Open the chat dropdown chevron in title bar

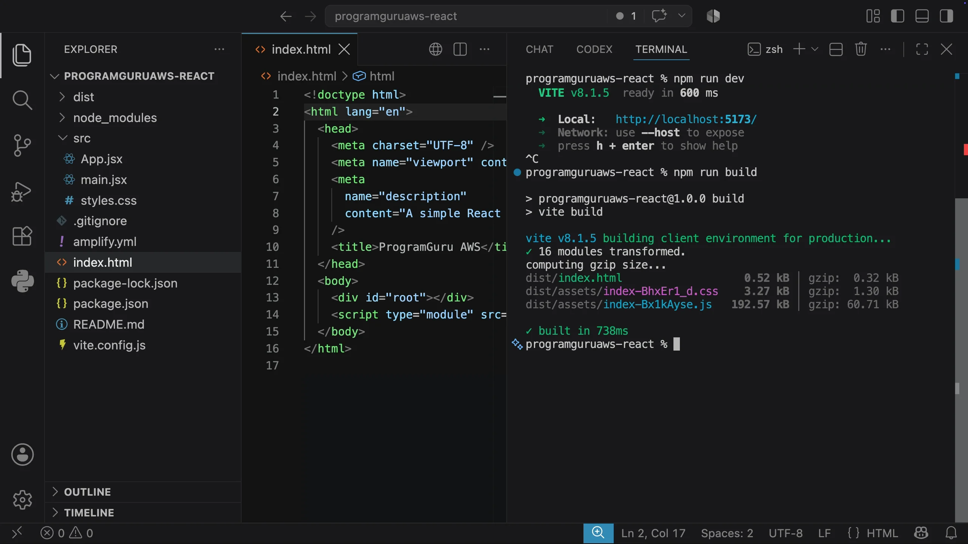[682, 16]
